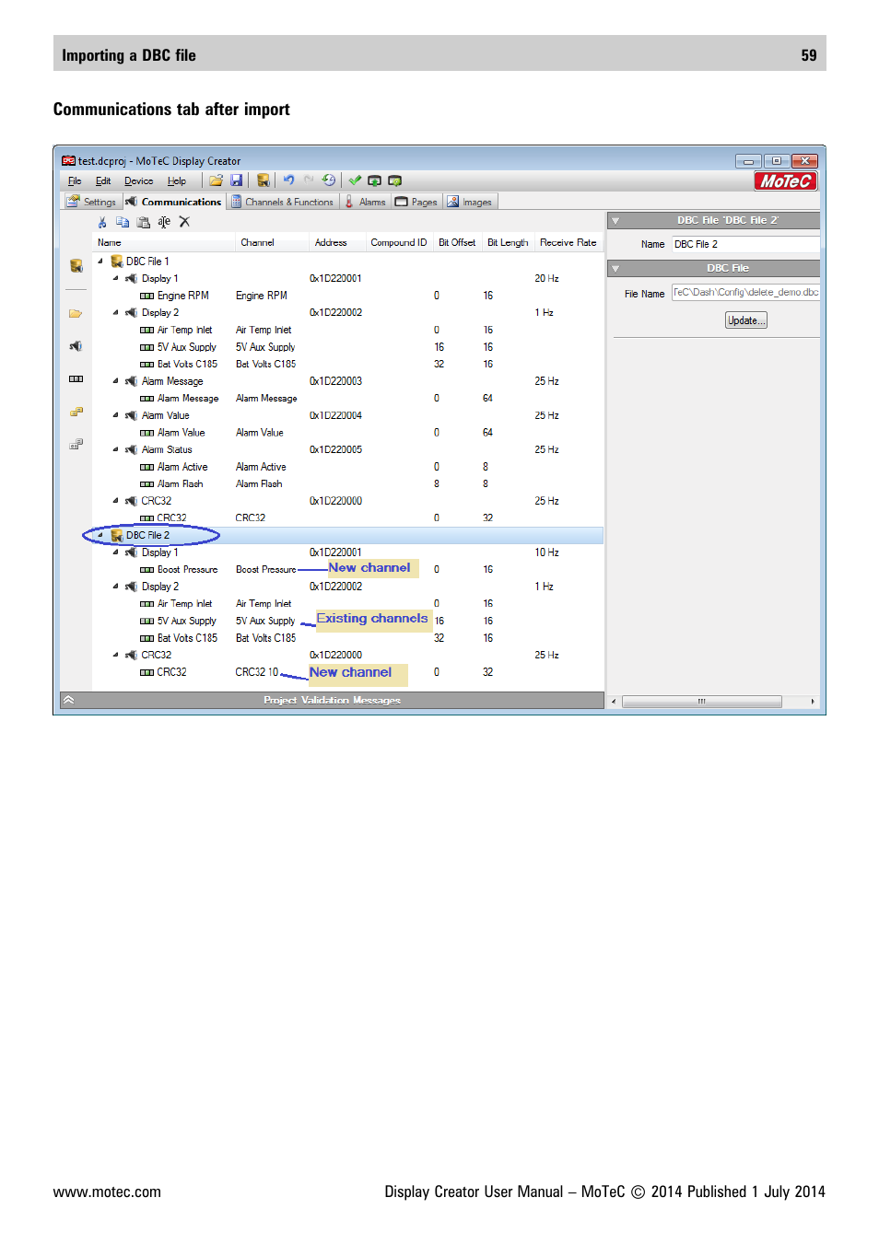Open the Device menu

click(139, 181)
